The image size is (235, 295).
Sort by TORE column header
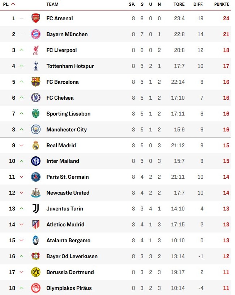pos(179,4)
